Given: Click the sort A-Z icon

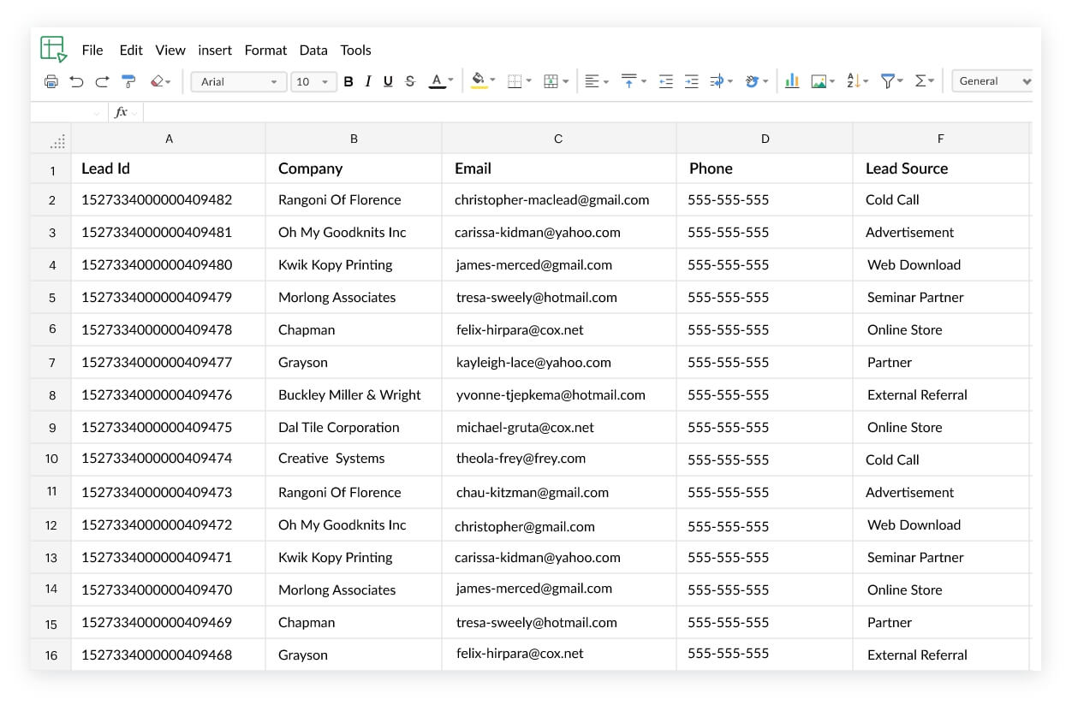Looking at the screenshot, I should tap(853, 82).
